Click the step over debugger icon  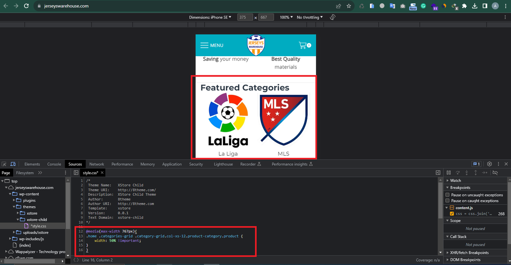coord(458,173)
